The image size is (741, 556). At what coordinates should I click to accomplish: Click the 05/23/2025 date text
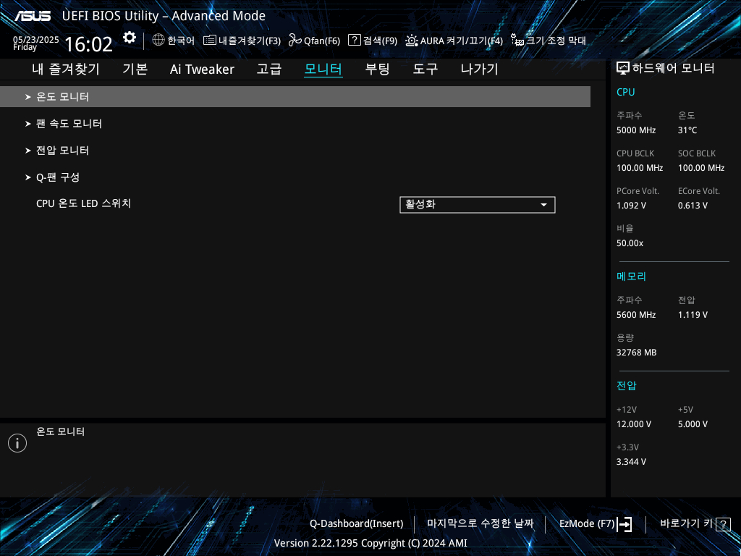36,40
